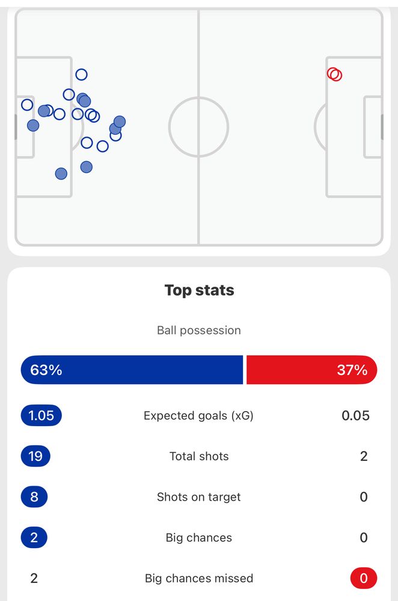
Task: Select the red 37% possession bar
Action: pyautogui.click(x=312, y=370)
